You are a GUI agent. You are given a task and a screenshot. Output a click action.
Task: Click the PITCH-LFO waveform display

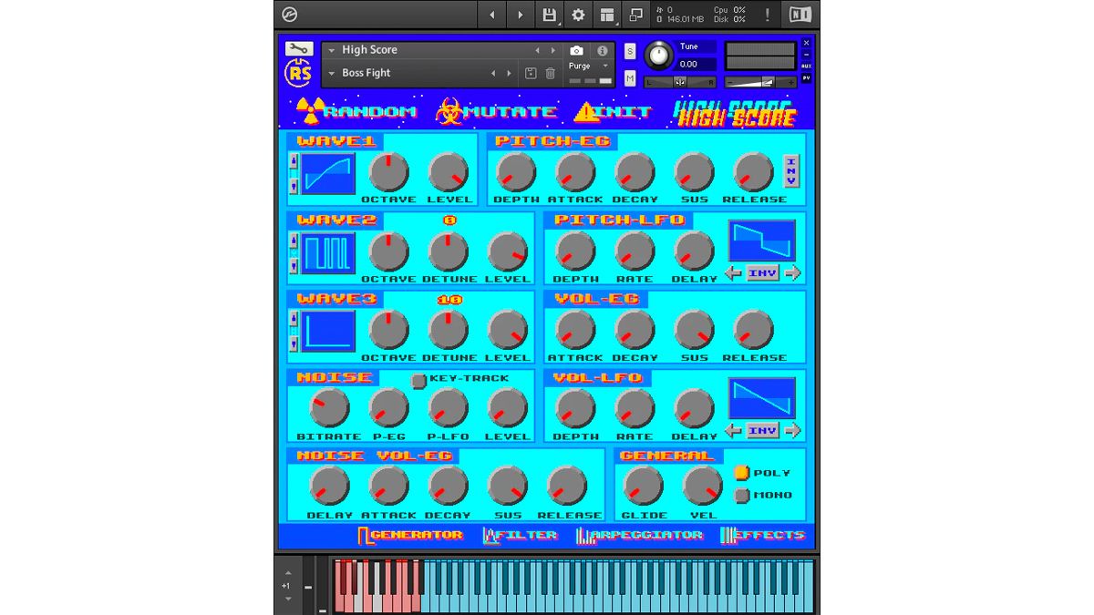tap(762, 241)
